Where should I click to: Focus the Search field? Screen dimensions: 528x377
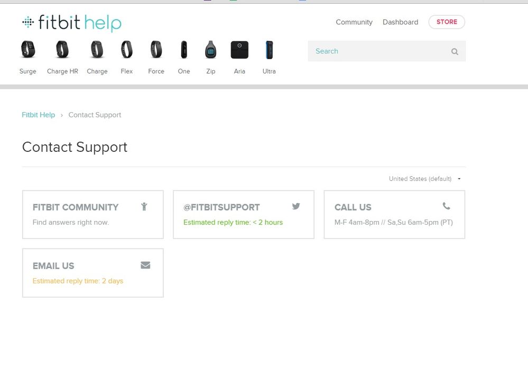(x=386, y=51)
